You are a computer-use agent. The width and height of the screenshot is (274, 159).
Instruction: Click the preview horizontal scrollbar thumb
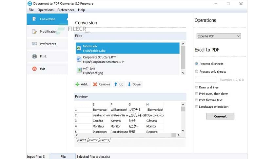(x=174, y=135)
